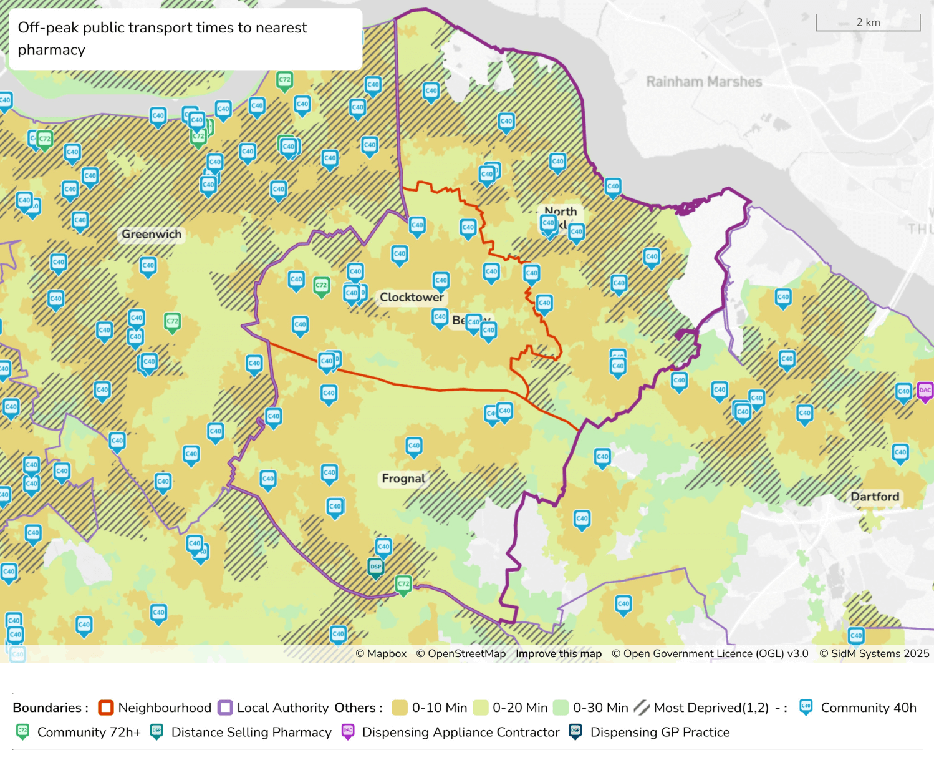The image size is (934, 760).
Task: Open the Improve this map link
Action: pyautogui.click(x=558, y=653)
